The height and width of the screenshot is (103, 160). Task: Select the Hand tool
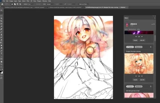pyautogui.click(x=1, y=61)
